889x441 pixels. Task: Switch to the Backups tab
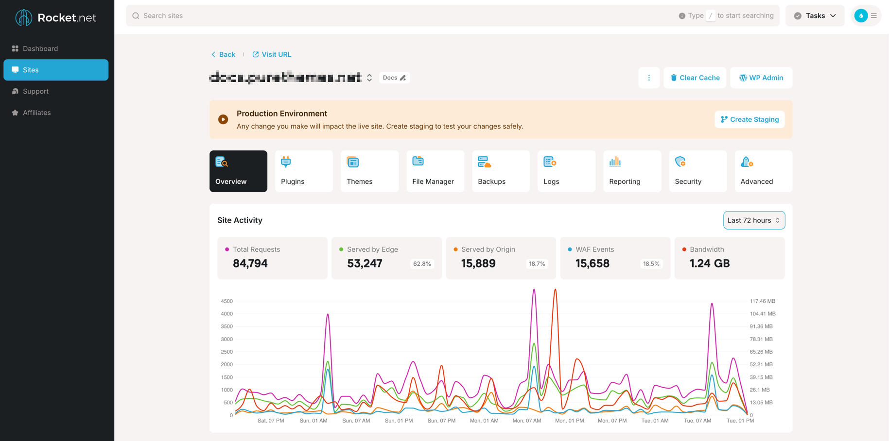coord(501,171)
